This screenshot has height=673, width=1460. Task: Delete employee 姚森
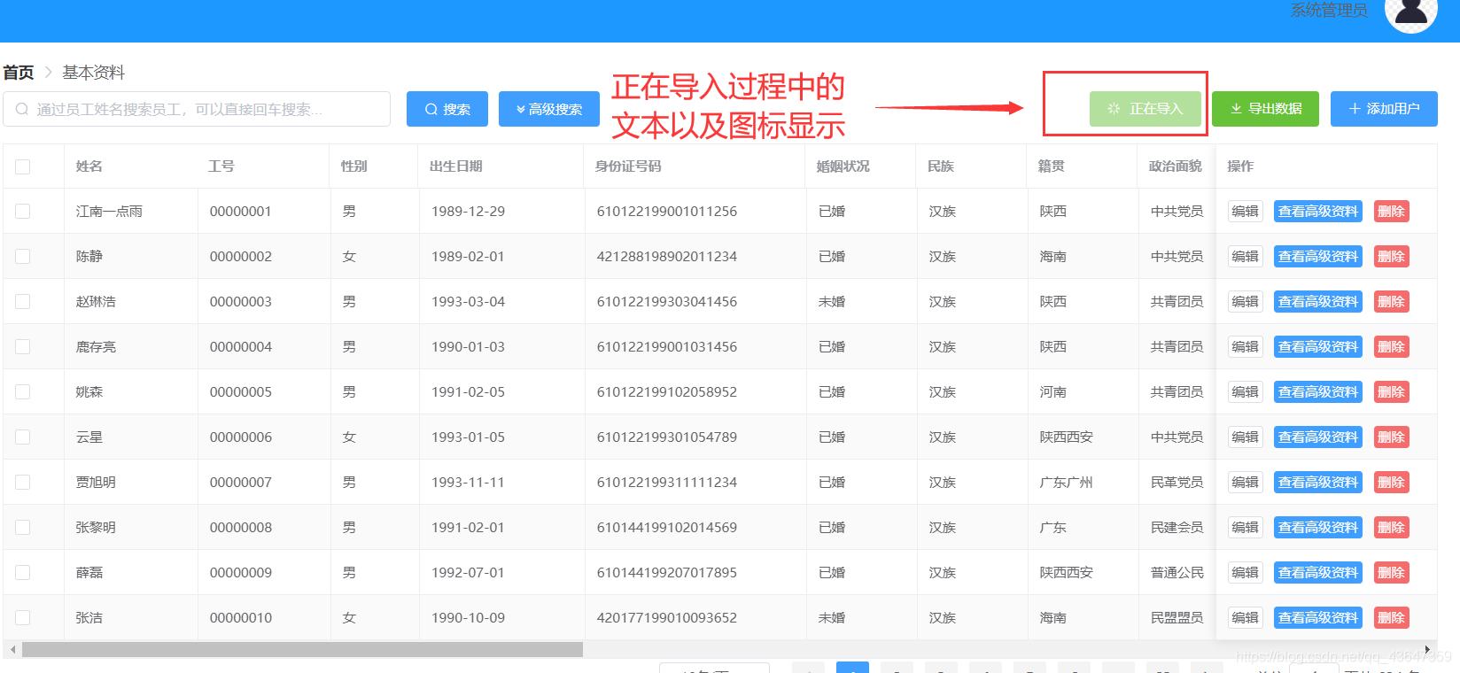coord(1391,391)
